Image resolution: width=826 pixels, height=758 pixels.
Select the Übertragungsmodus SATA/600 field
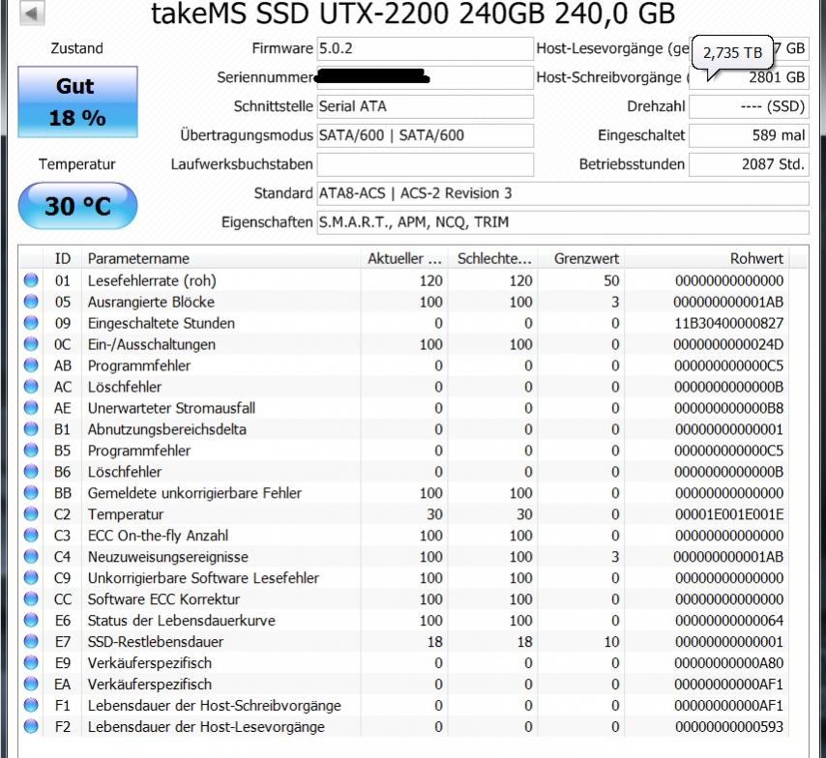(x=426, y=135)
